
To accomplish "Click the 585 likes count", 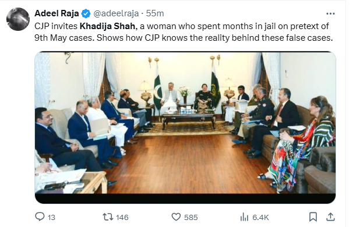I will tap(191, 218).
